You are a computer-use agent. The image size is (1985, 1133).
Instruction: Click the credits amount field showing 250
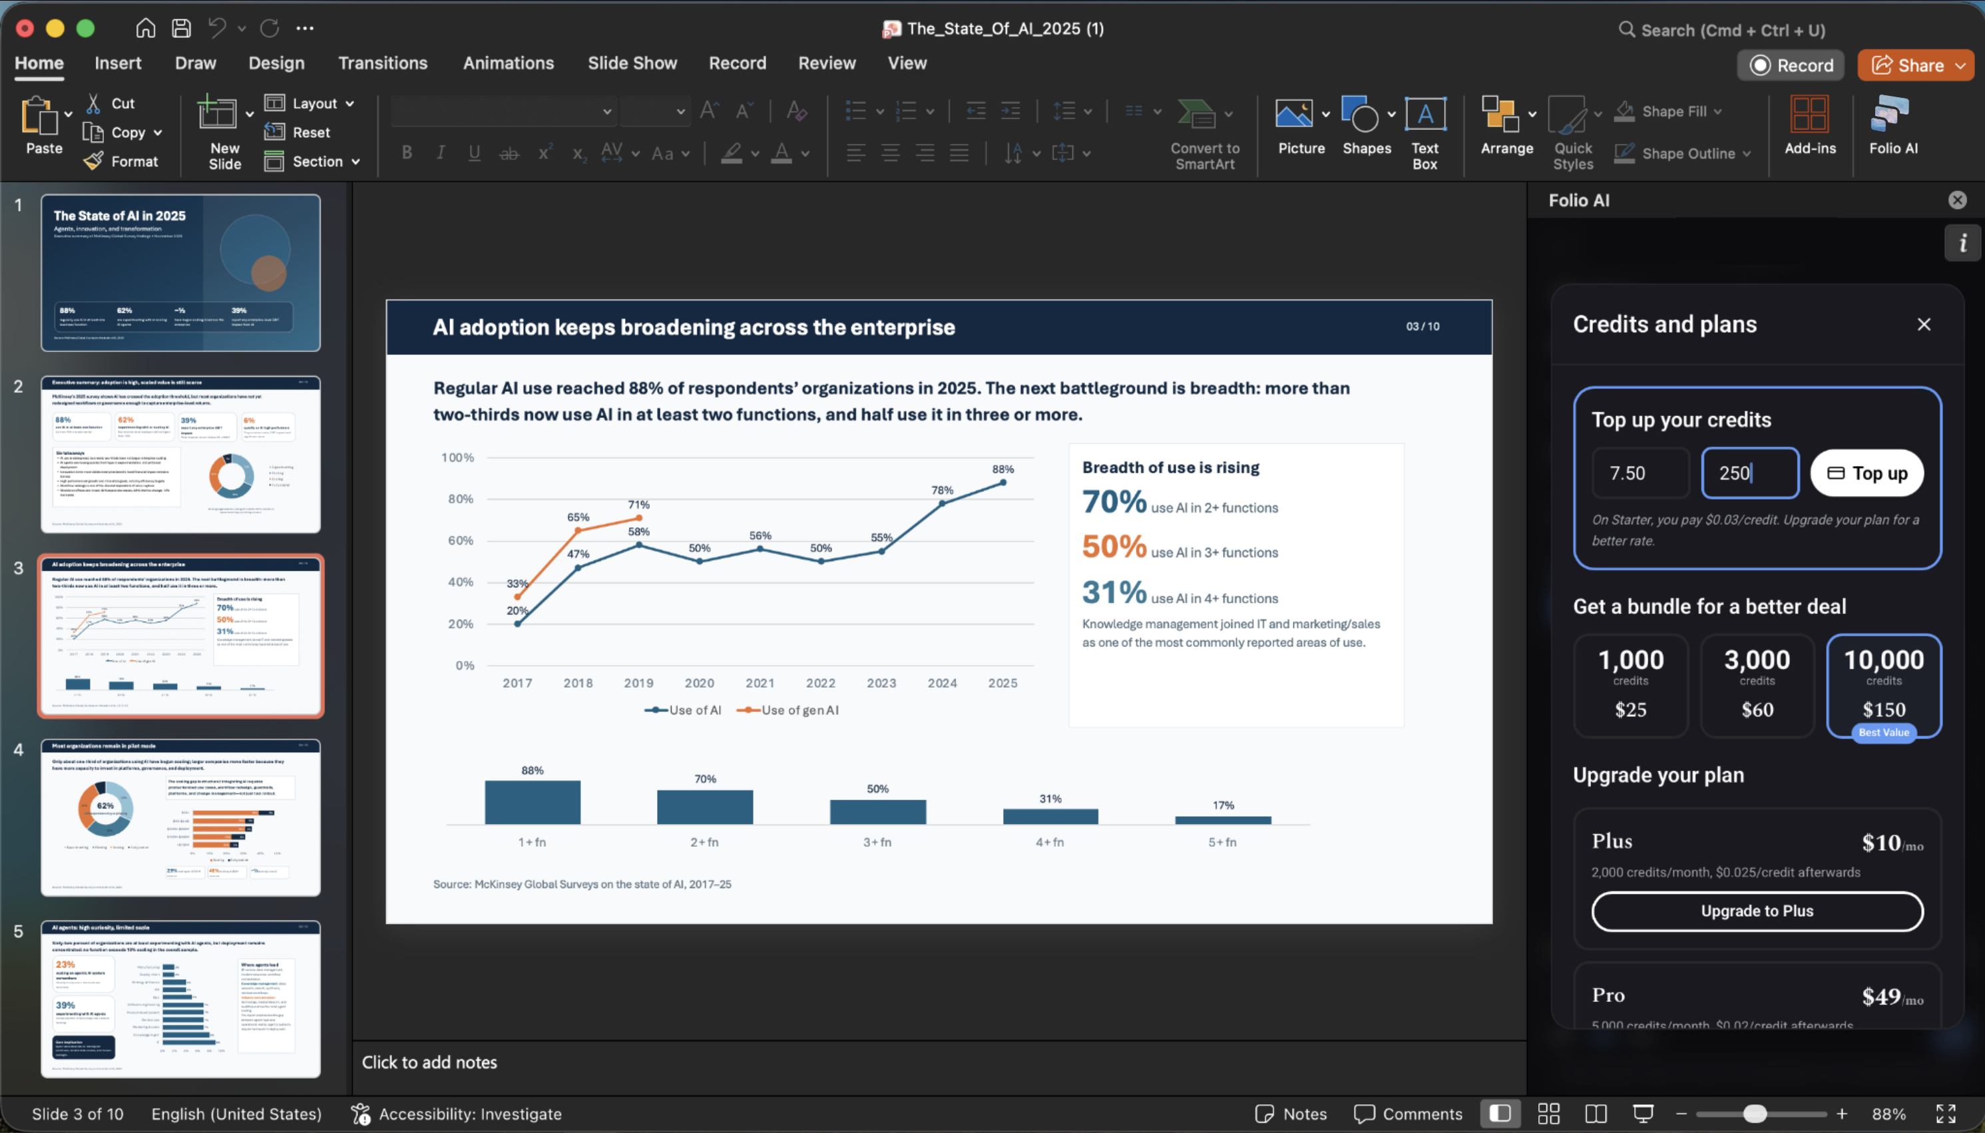[x=1750, y=473]
